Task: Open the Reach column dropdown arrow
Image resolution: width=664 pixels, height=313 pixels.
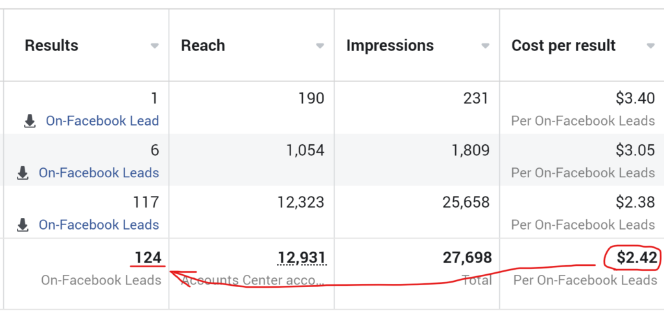Action: (x=320, y=46)
